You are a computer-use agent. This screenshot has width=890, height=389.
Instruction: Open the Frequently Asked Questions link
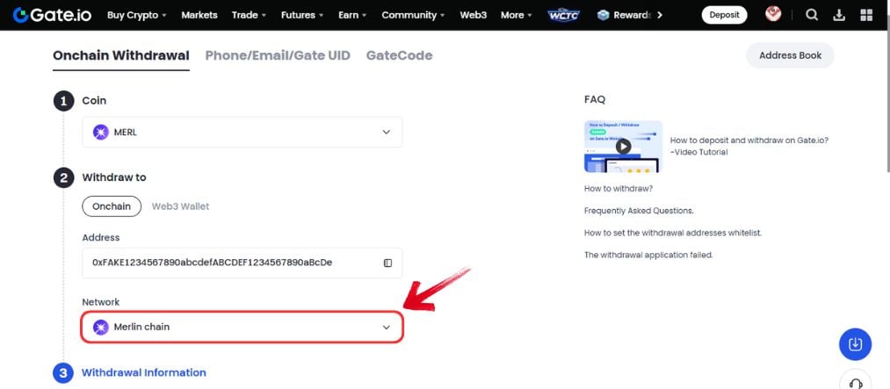[639, 211]
